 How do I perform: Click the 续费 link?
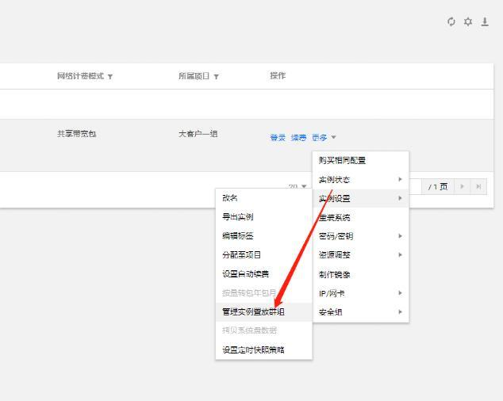click(298, 138)
